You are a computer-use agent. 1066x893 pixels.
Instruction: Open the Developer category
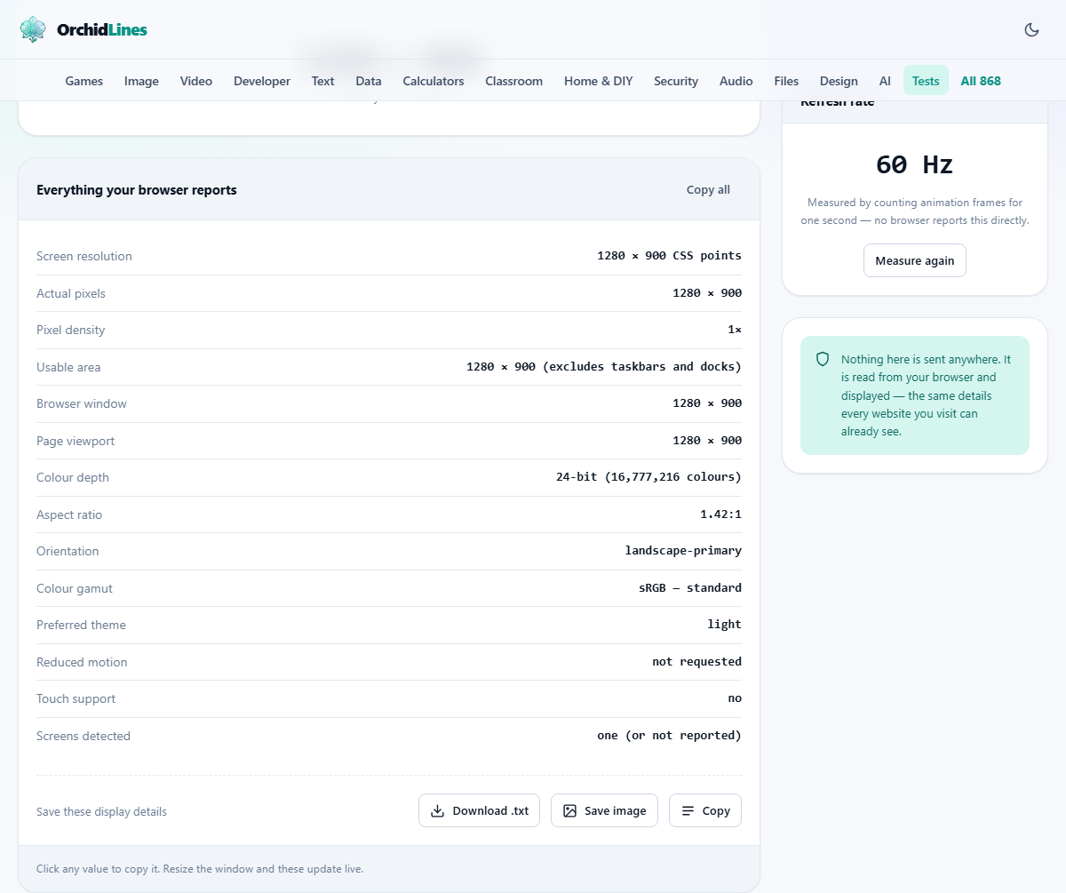tap(262, 81)
